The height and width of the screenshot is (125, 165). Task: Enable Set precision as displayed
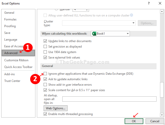pos(45,47)
